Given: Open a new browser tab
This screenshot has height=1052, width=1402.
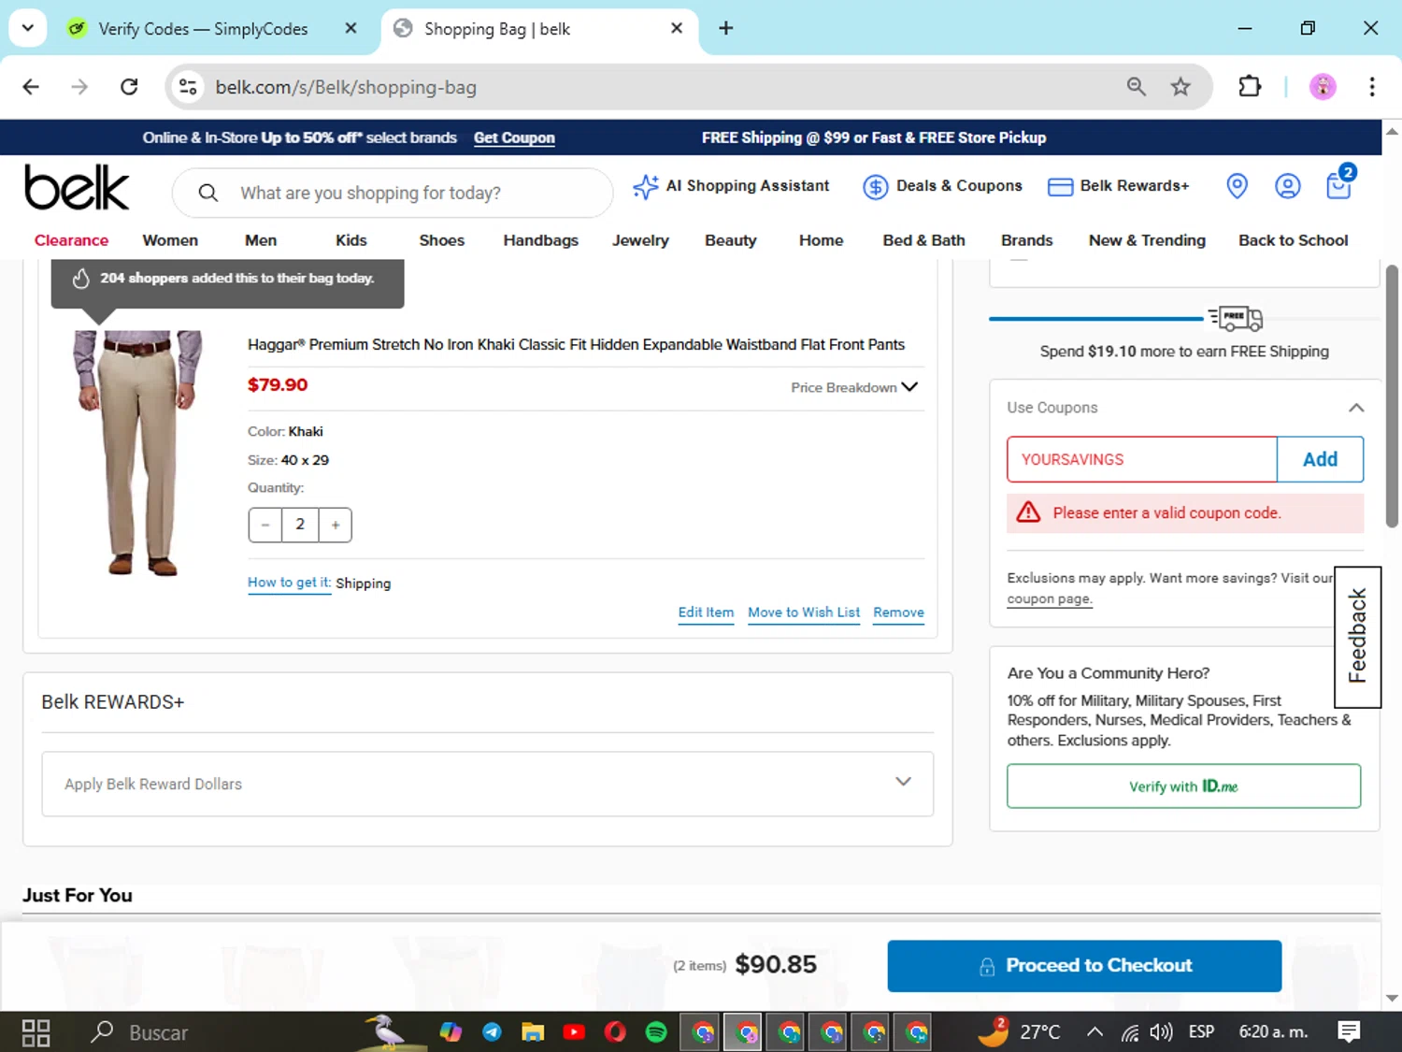Looking at the screenshot, I should click(726, 28).
